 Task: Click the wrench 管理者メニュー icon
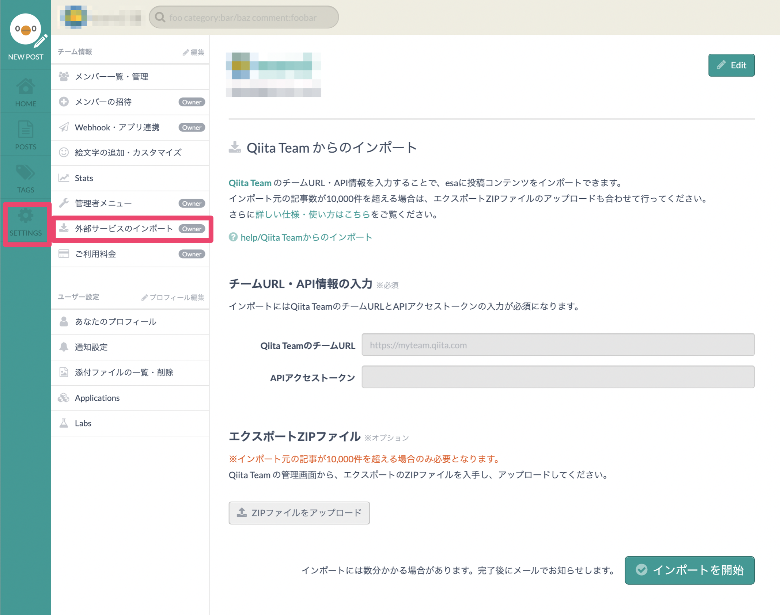(64, 203)
